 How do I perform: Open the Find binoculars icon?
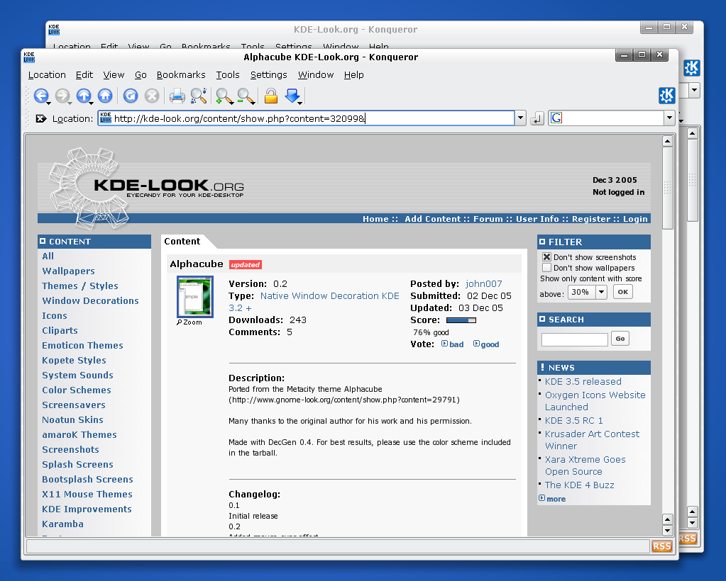pyautogui.click(x=199, y=96)
